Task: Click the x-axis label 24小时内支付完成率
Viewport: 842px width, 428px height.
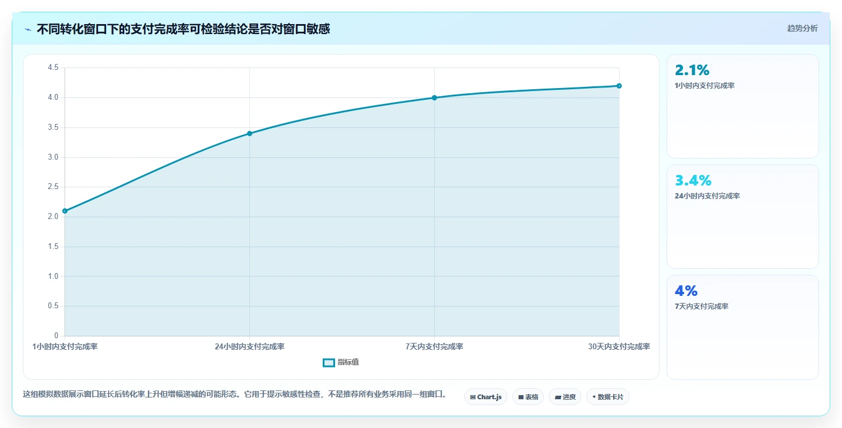Action: pyautogui.click(x=249, y=346)
